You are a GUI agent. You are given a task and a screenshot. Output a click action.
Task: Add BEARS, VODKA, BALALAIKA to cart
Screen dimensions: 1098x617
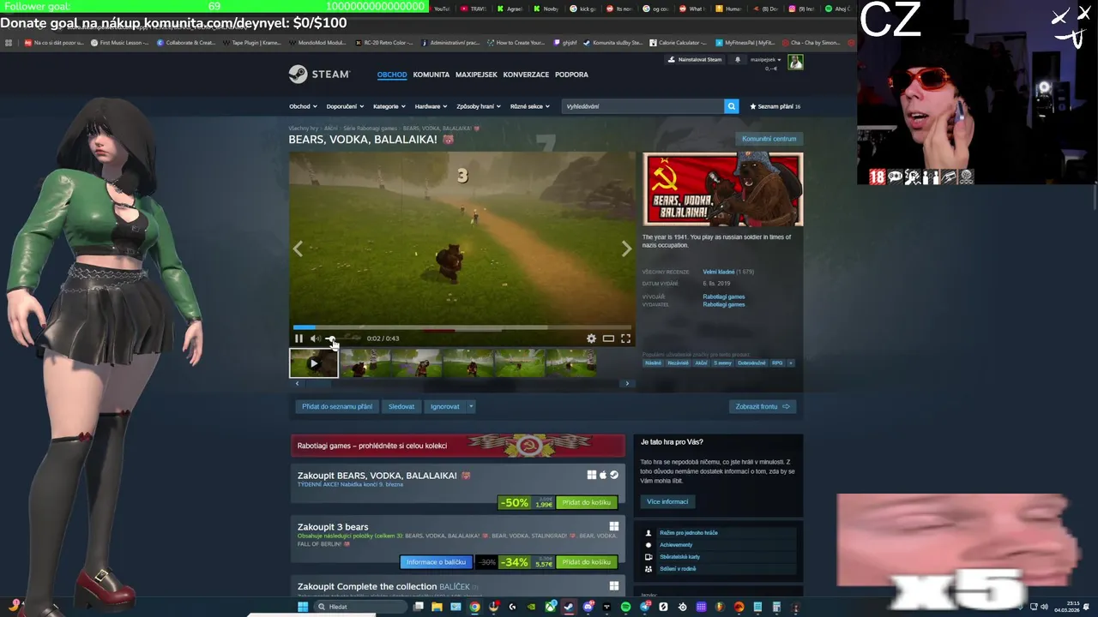coord(587,503)
